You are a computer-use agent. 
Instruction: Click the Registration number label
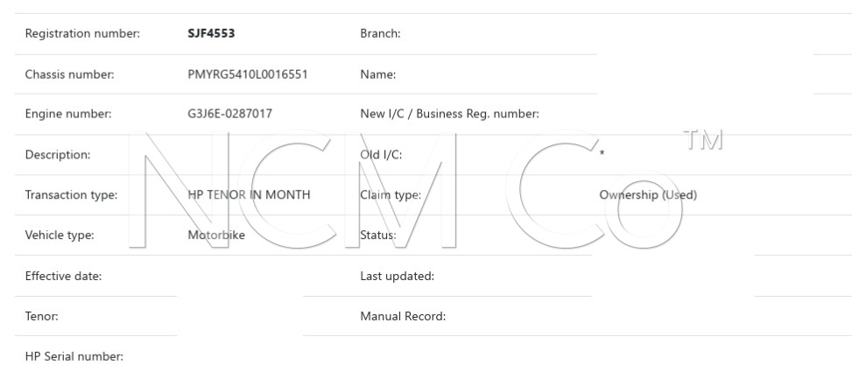pyautogui.click(x=83, y=34)
